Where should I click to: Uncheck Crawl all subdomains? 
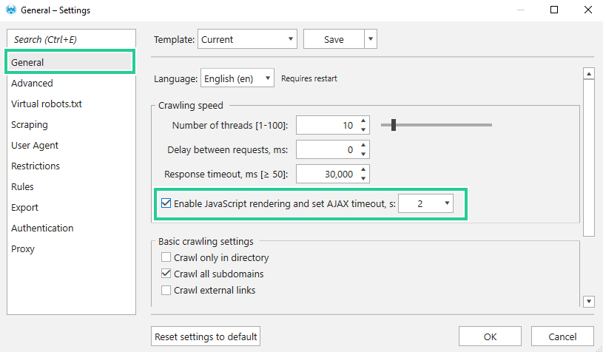(166, 274)
